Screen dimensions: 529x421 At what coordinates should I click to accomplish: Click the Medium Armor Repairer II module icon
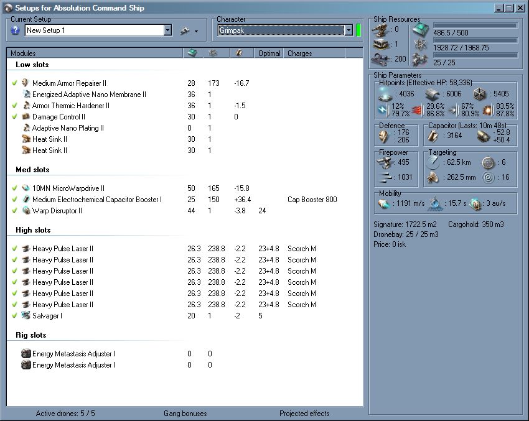[x=26, y=83]
